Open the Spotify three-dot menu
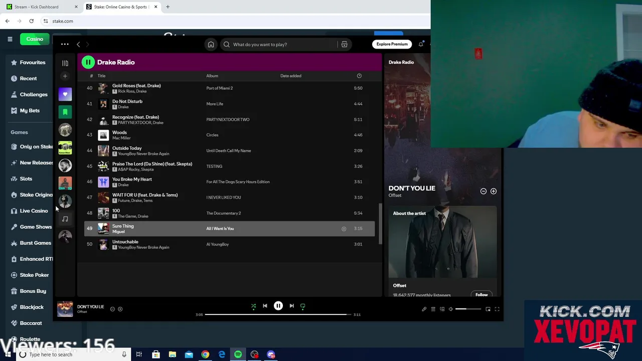 tap(65, 44)
